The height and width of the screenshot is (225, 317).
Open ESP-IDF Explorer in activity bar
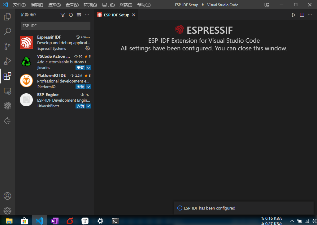(x=7, y=106)
